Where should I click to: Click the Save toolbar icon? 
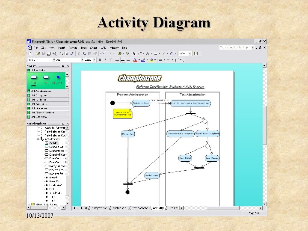click(44, 53)
